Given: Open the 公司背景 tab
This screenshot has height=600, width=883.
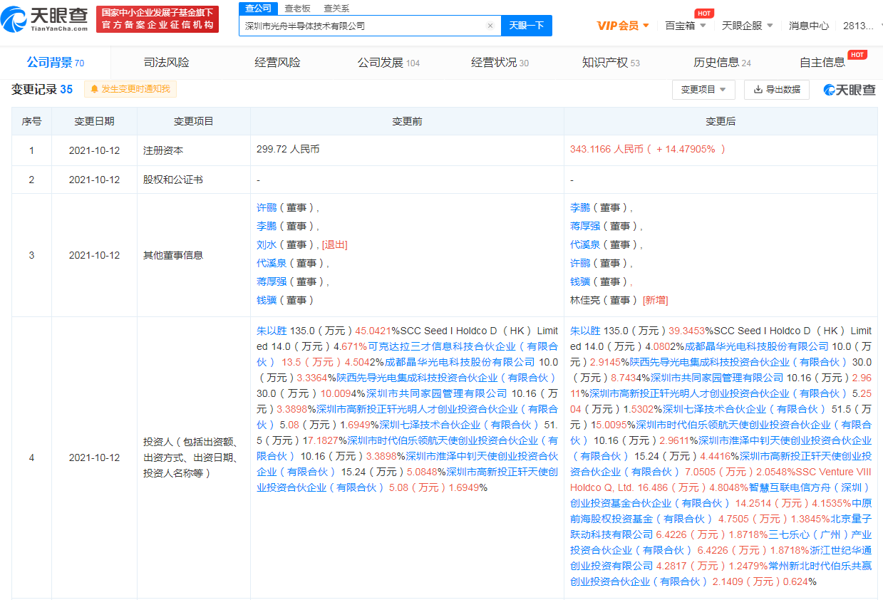Looking at the screenshot, I should coord(56,63).
